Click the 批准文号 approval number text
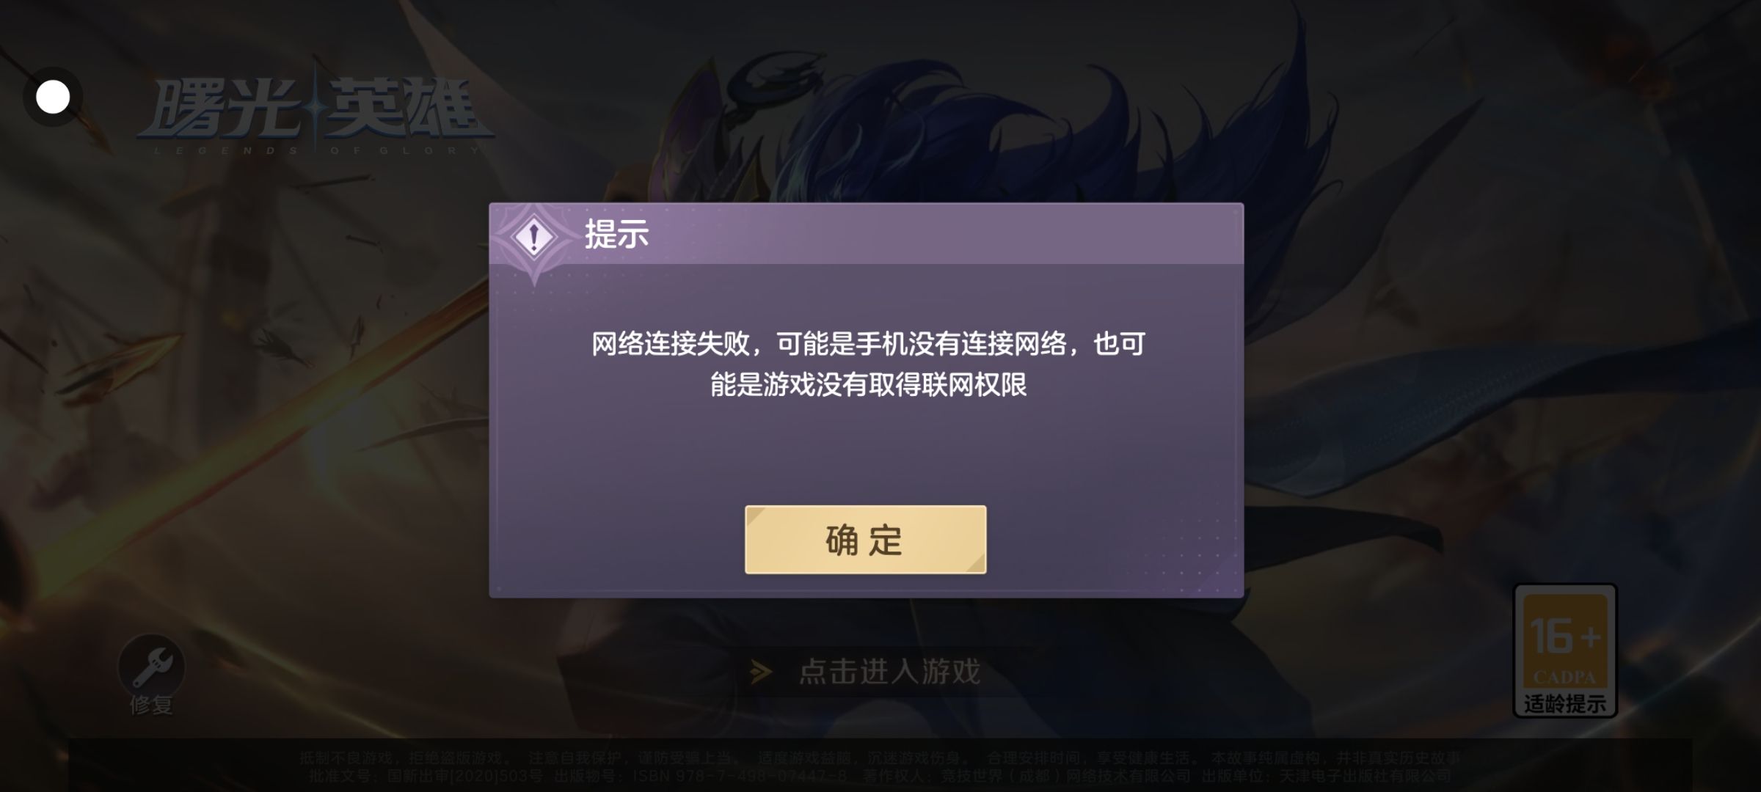The height and width of the screenshot is (792, 1761). point(425,776)
